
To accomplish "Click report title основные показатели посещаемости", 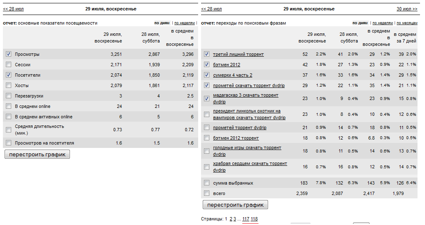I will pyautogui.click(x=57, y=23).
